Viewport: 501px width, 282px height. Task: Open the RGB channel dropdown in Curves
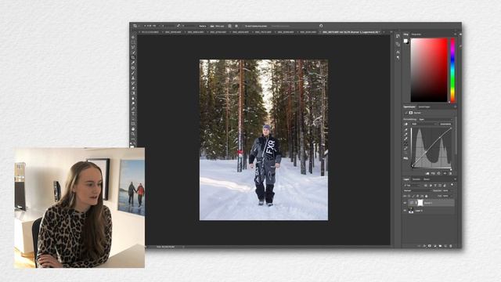point(424,124)
